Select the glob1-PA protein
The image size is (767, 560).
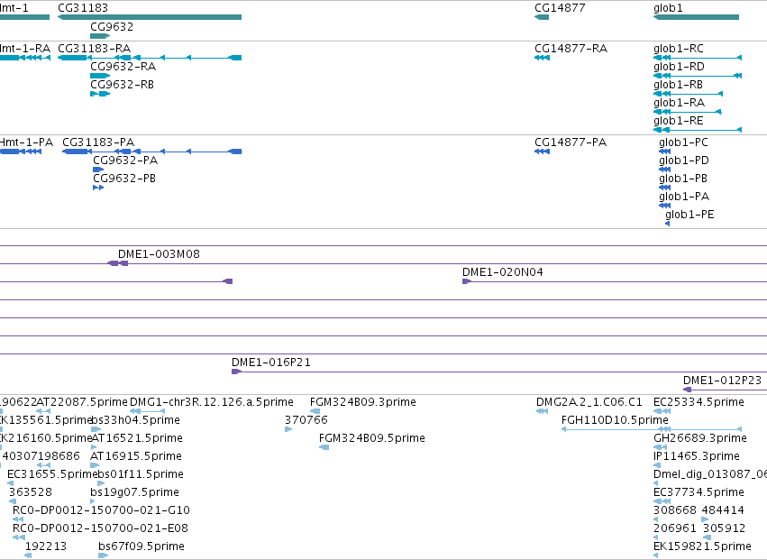[x=665, y=207]
